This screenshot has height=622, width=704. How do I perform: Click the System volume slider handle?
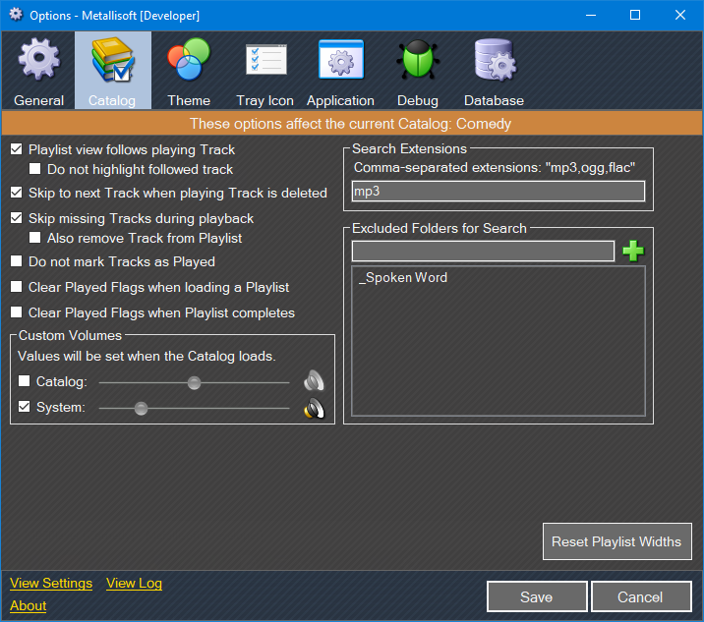(142, 408)
